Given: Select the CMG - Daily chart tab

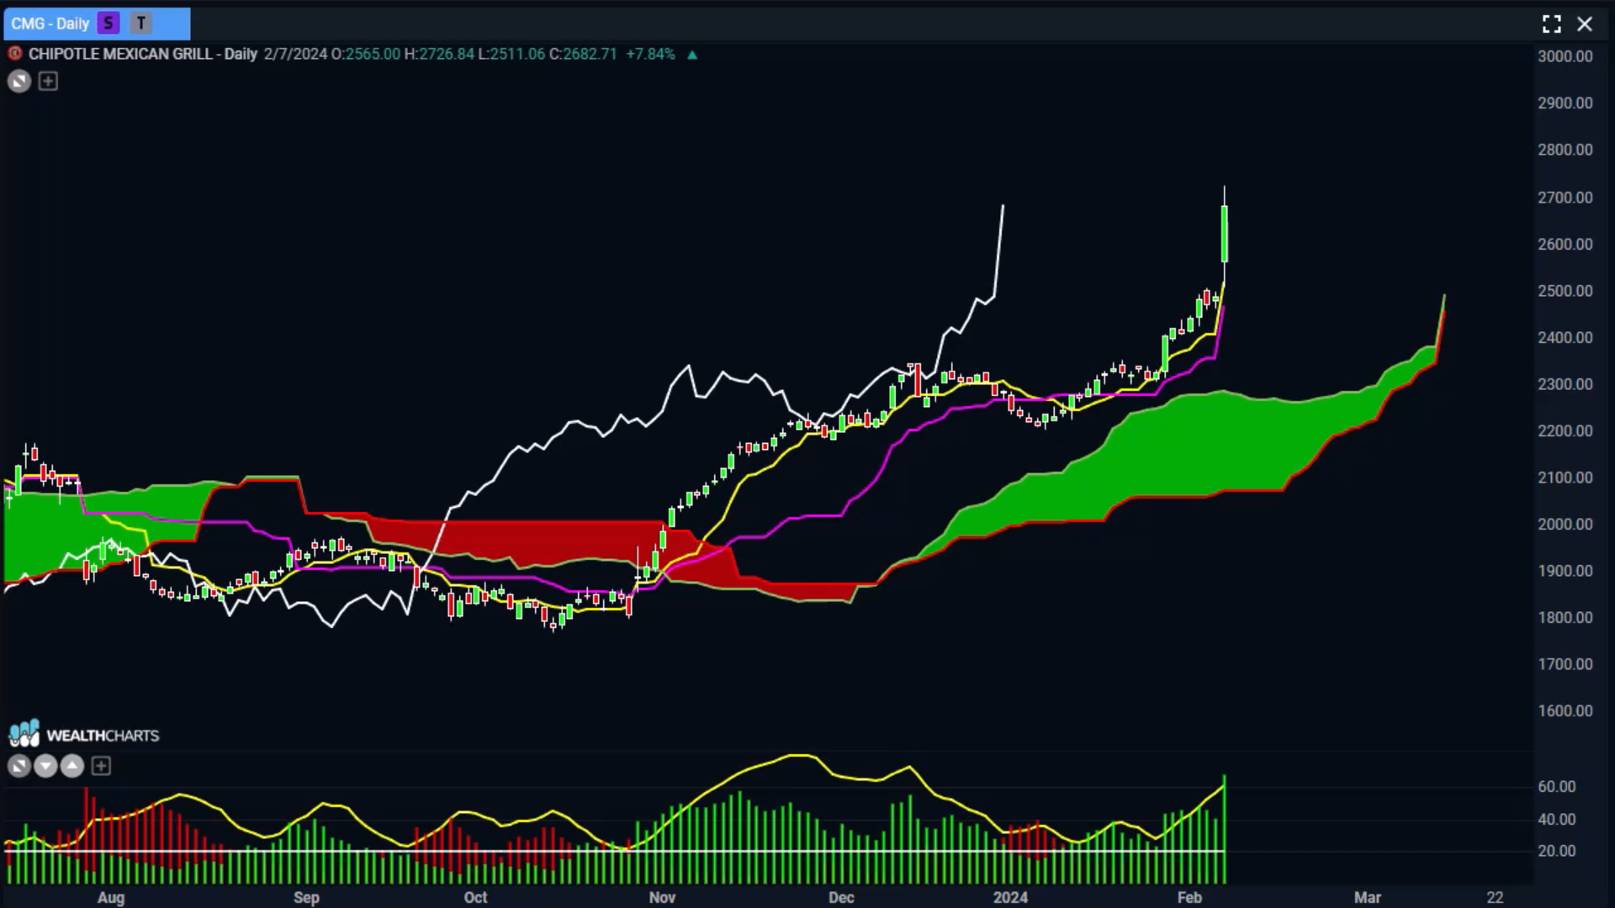Looking at the screenshot, I should click(x=97, y=24).
